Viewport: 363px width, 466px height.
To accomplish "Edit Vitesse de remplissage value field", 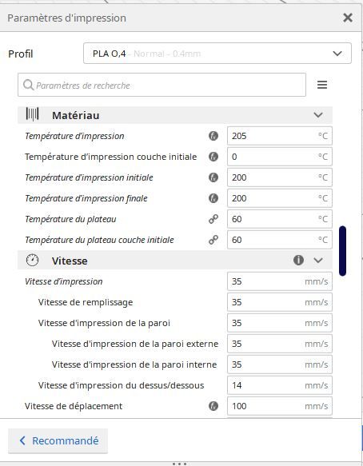I will click(x=280, y=302).
